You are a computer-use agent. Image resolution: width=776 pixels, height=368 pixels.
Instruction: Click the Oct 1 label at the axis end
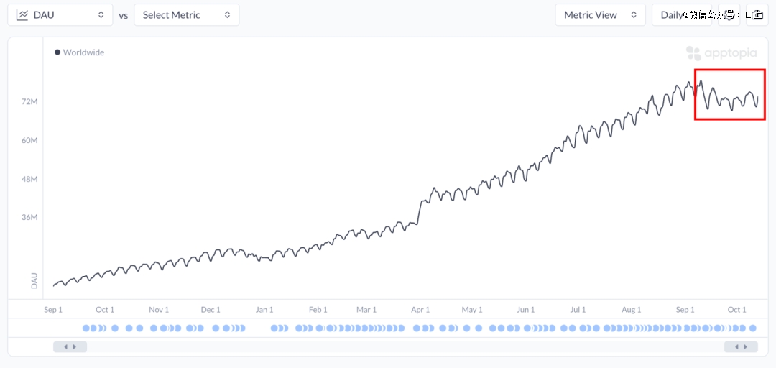[737, 310]
